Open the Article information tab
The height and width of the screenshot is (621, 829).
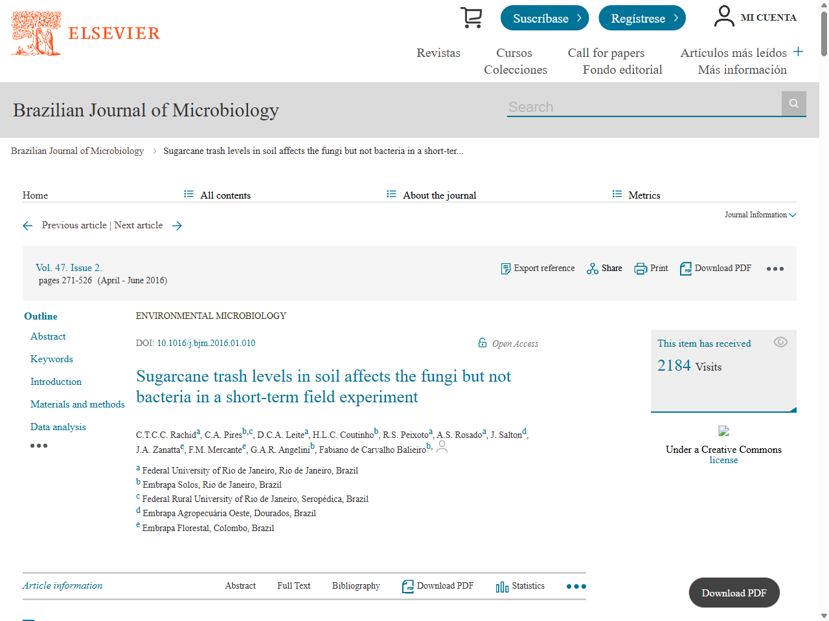(63, 586)
